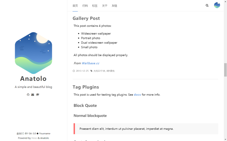The height and width of the screenshot is (141, 227).
Task: Click the Hexo link in the footer
Action: [x=34, y=138]
